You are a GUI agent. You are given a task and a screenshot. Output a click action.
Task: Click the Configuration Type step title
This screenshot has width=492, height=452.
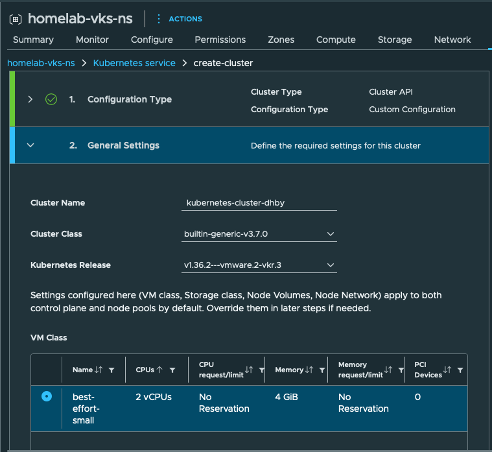(x=130, y=99)
